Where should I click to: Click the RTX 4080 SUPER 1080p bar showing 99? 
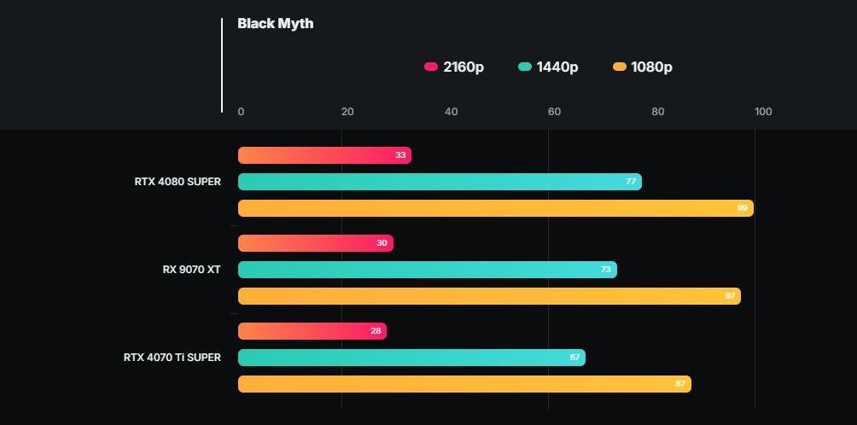click(x=496, y=208)
